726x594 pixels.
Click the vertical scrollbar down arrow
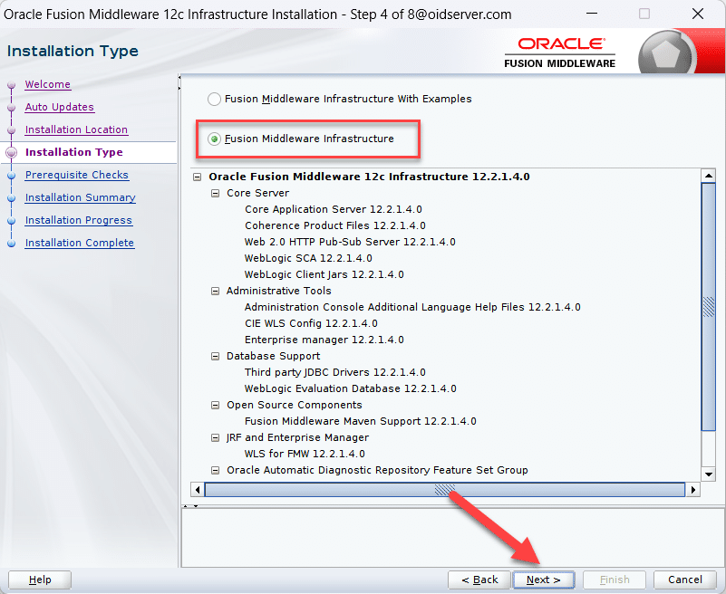[710, 474]
